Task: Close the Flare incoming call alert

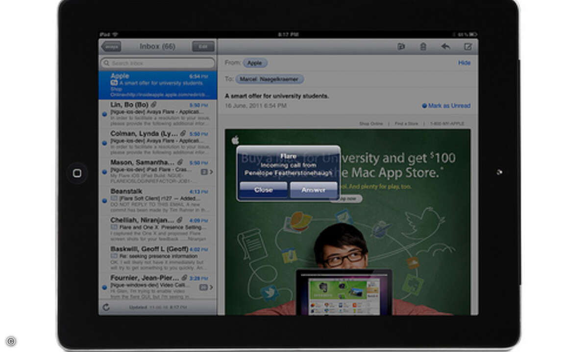Action: tap(264, 190)
